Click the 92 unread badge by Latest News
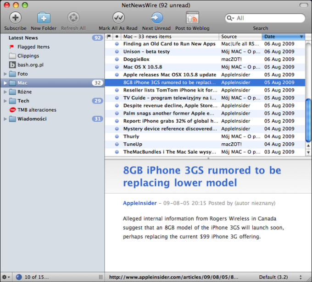This screenshot has width=312, height=282. tap(97, 38)
